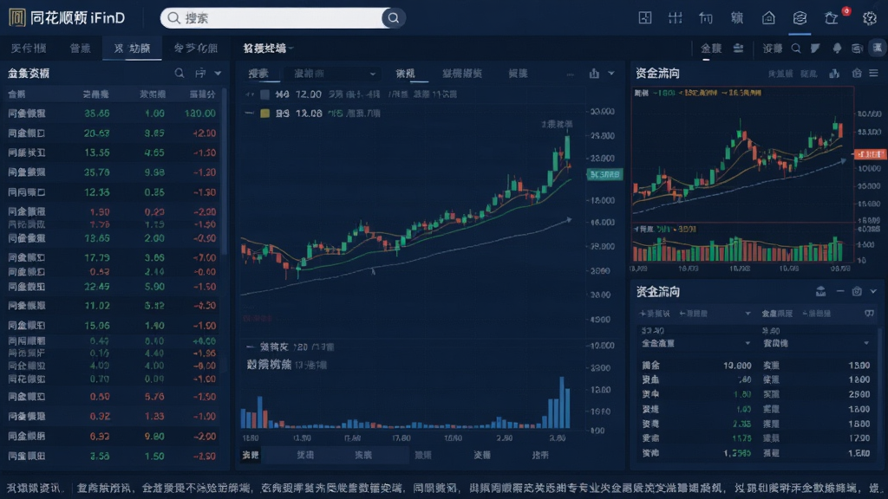Viewport: 888px width, 499px height.
Task: Open the settings gear in the header
Action: pos(869,18)
